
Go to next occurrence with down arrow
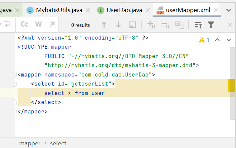118,25
